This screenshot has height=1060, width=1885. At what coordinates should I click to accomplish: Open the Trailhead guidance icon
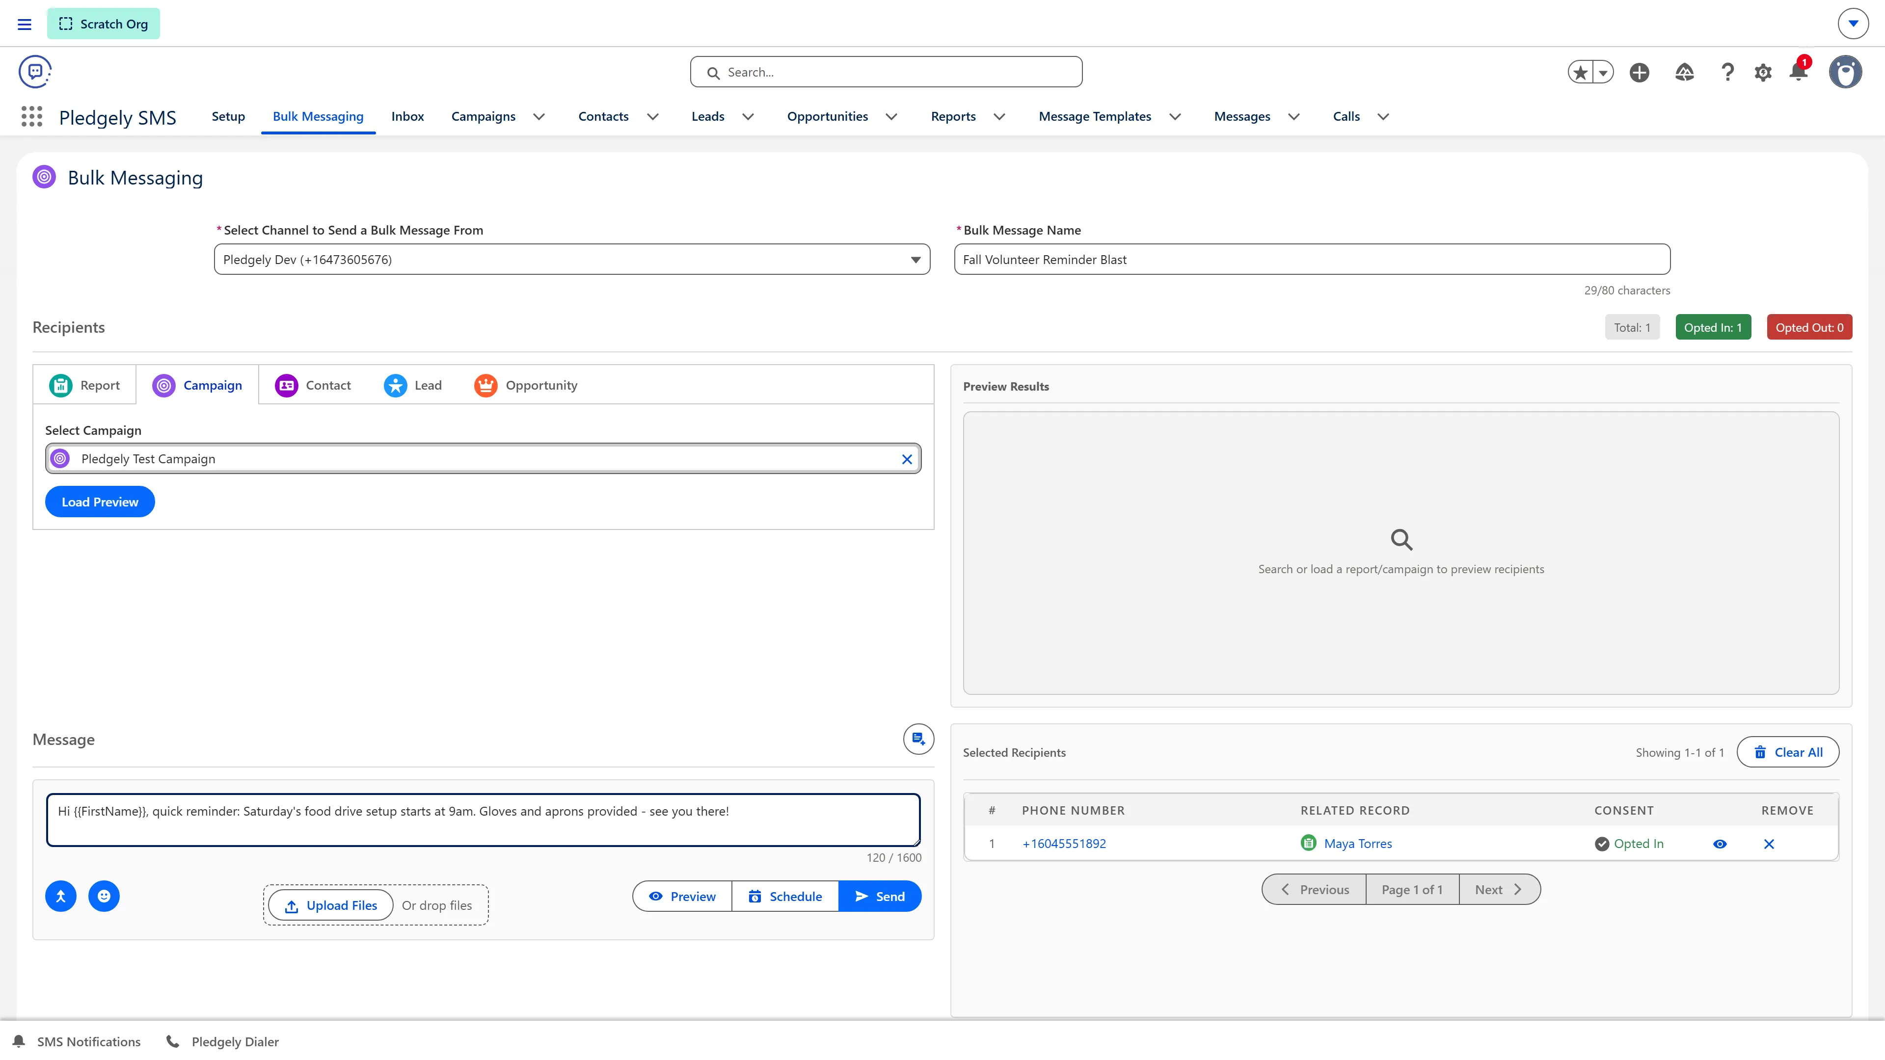tap(1685, 73)
